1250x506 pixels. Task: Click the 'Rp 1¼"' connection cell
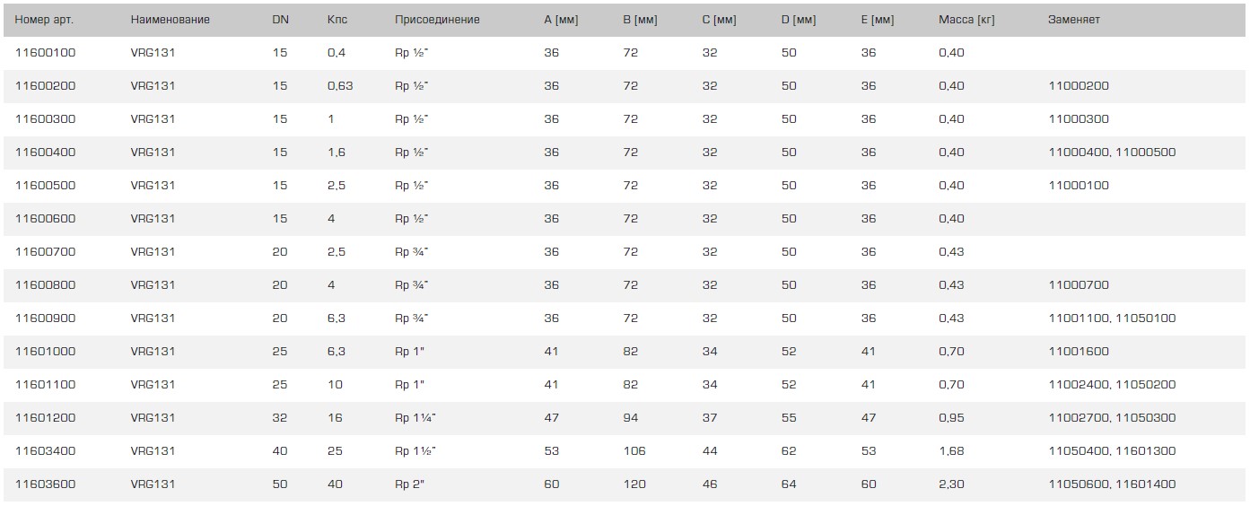pos(415,418)
